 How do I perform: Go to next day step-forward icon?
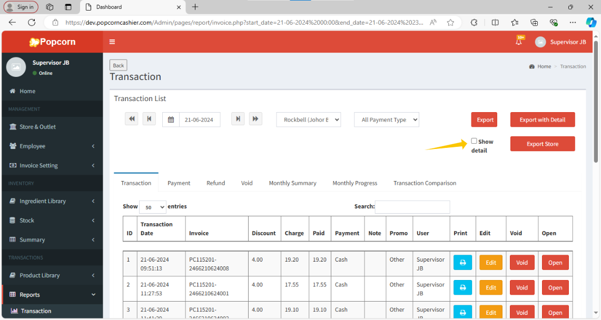click(238, 119)
